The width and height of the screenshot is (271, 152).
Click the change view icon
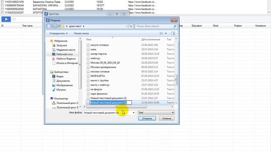coord(161,33)
